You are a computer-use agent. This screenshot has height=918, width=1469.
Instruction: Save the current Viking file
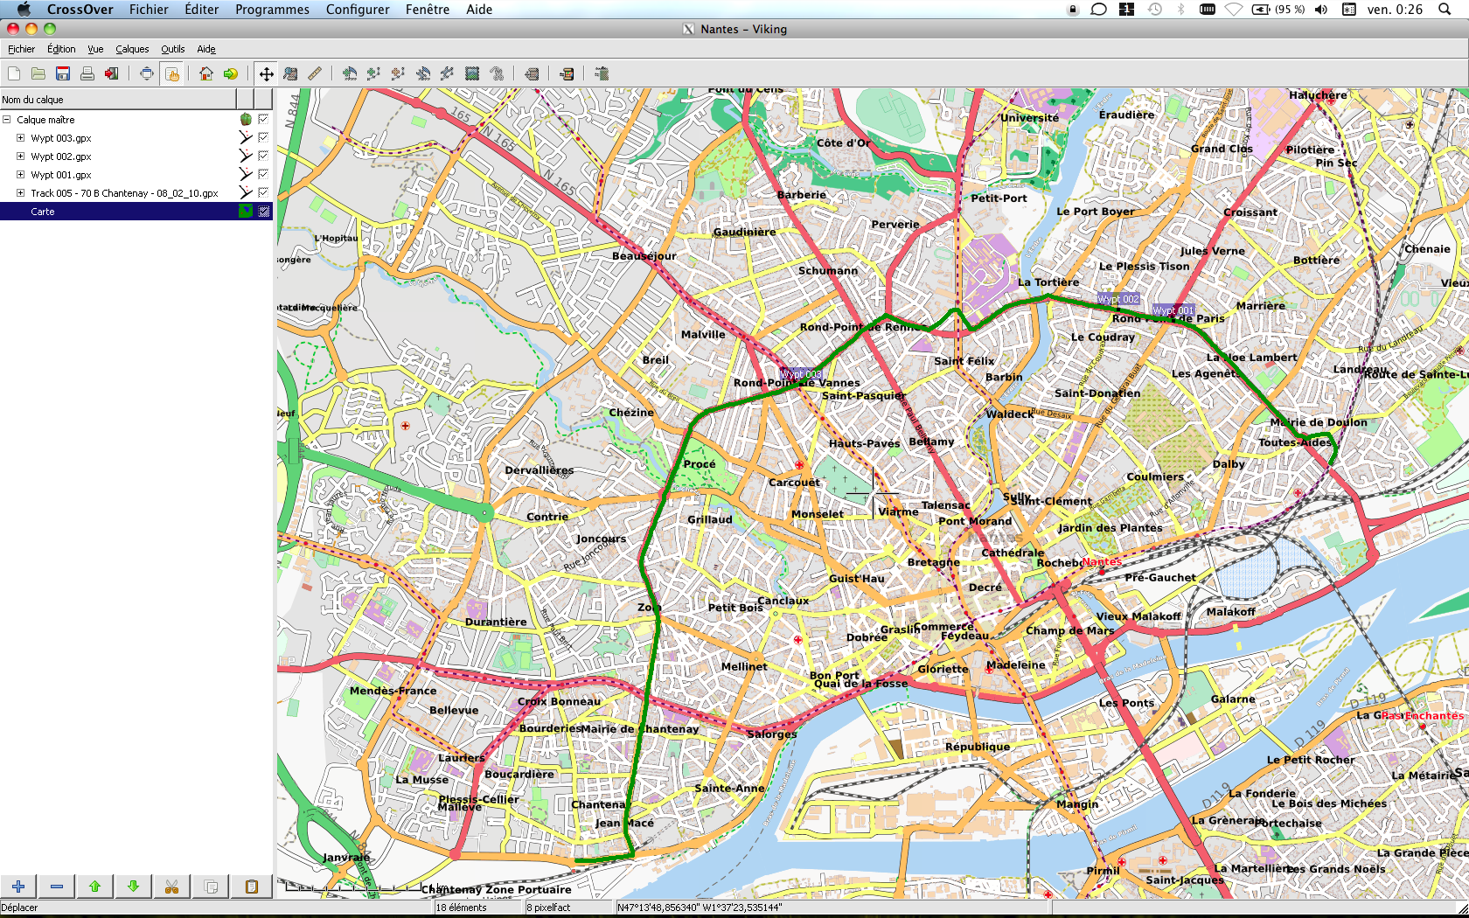coord(62,73)
